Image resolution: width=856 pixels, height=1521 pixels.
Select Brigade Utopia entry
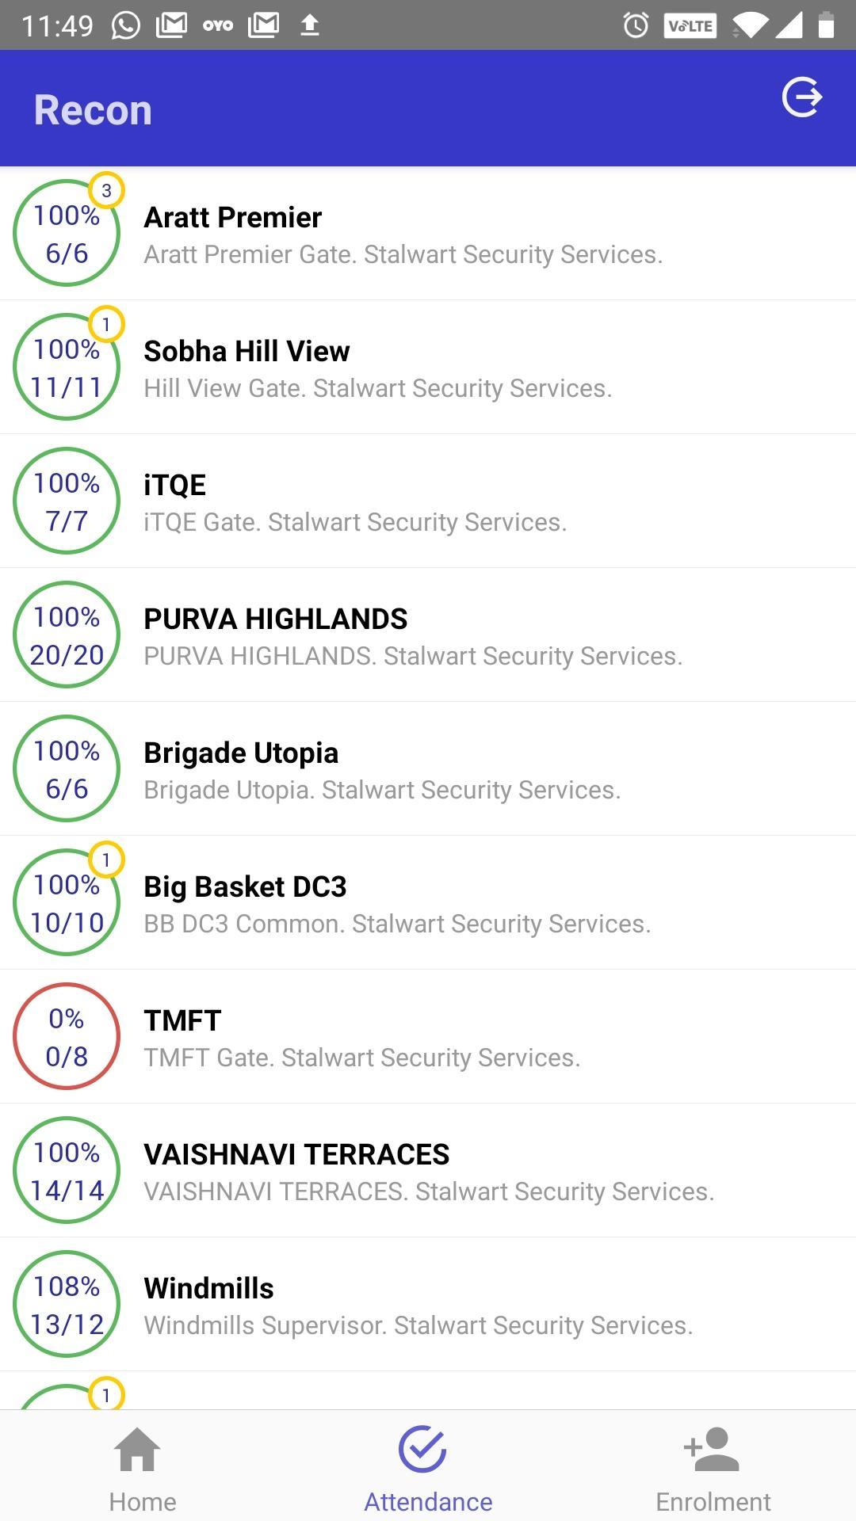tap(428, 769)
